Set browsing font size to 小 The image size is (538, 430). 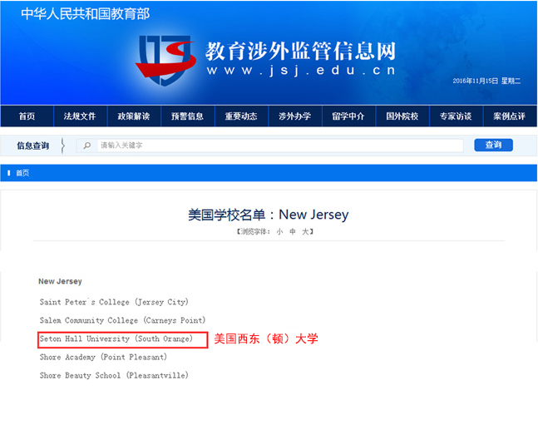pos(279,231)
